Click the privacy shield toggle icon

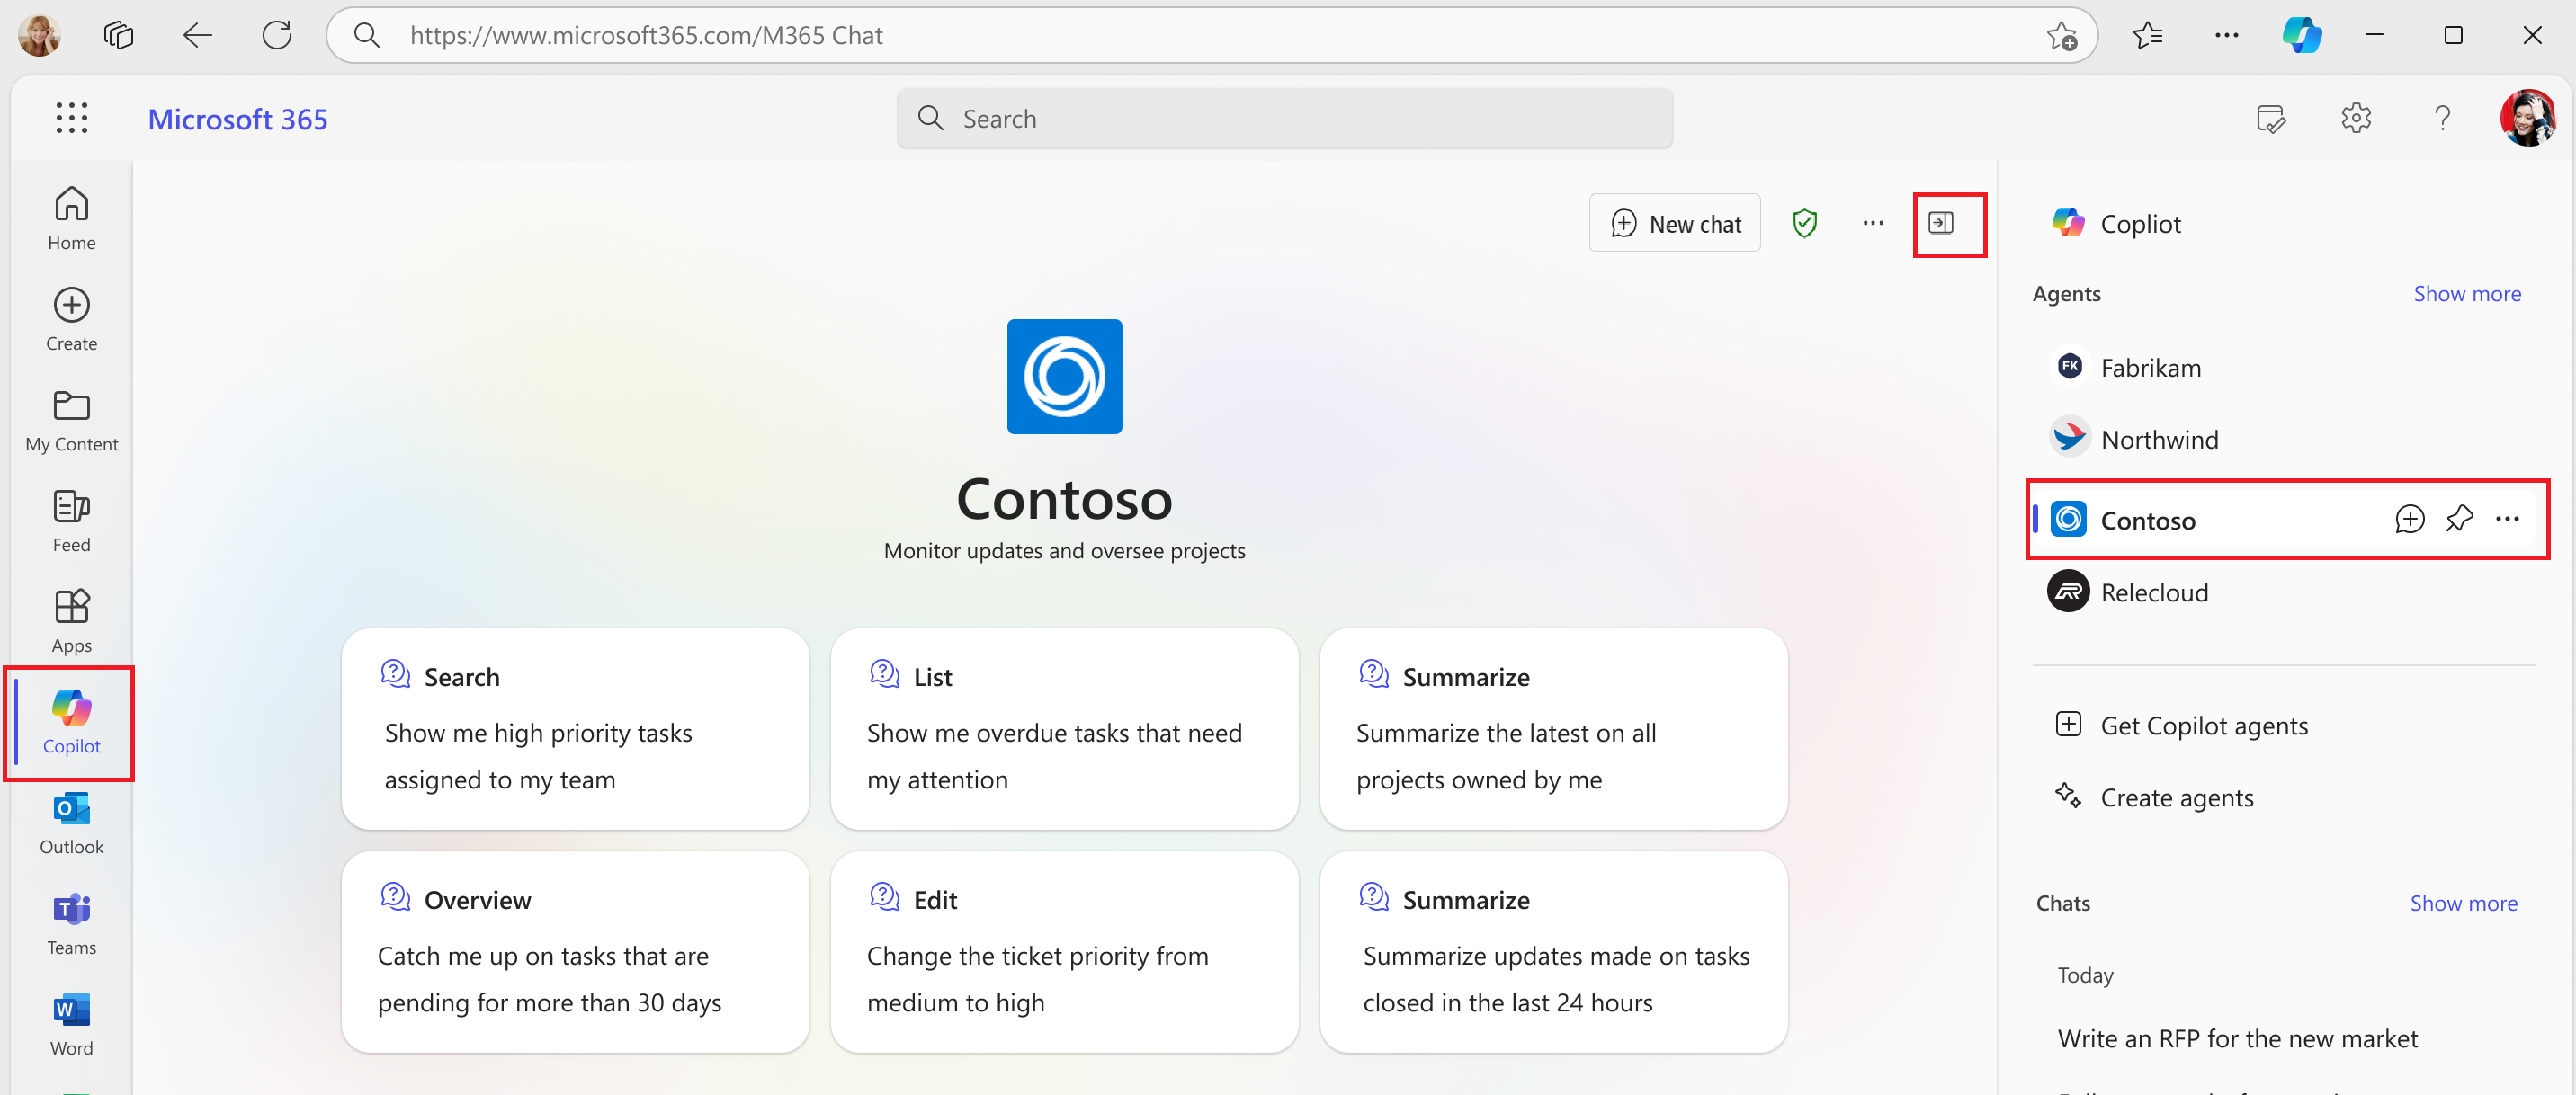(1802, 223)
